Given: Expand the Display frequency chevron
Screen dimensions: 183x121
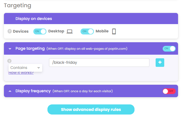Looking at the screenshot, I should click(10, 91).
